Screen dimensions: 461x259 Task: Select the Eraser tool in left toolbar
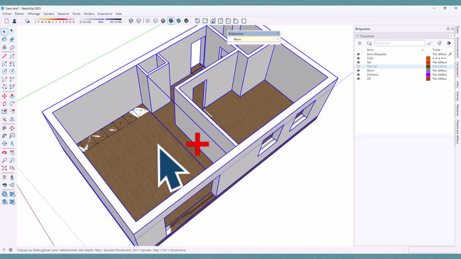(12, 39)
